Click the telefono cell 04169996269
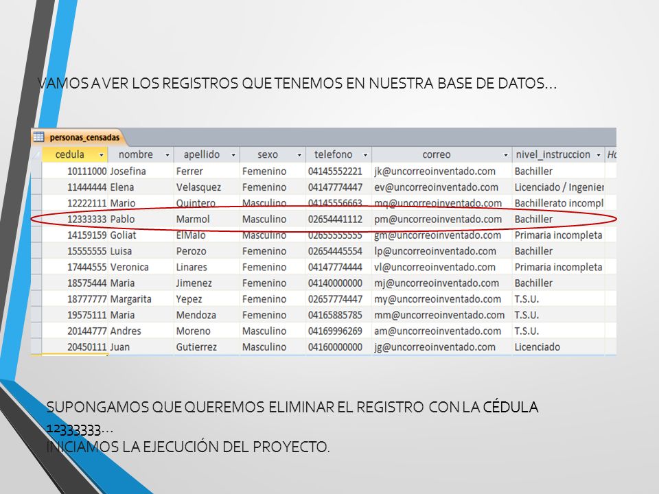Screen dimensions: 659x494 click(338, 331)
